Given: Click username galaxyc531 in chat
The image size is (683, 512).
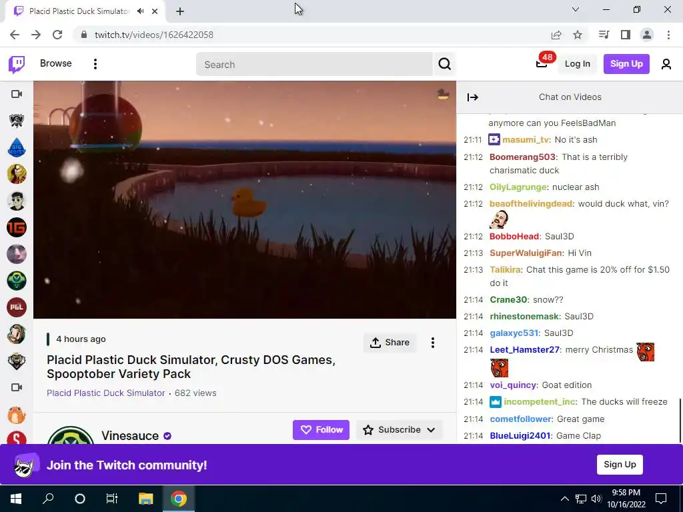Looking at the screenshot, I should point(514,333).
